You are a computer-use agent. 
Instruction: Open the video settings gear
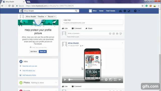coord(106,80)
